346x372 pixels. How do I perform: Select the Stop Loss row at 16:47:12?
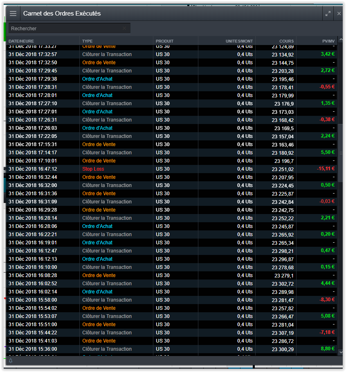click(172, 169)
